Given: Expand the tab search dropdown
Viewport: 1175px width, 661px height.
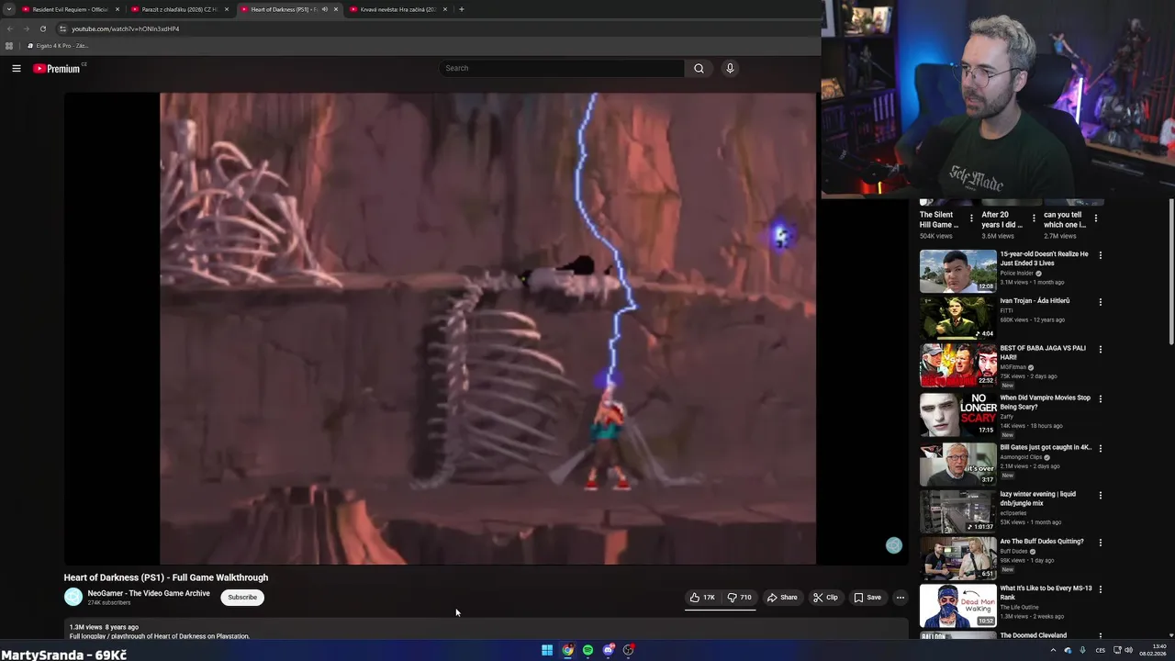Looking at the screenshot, I should coord(8,9).
